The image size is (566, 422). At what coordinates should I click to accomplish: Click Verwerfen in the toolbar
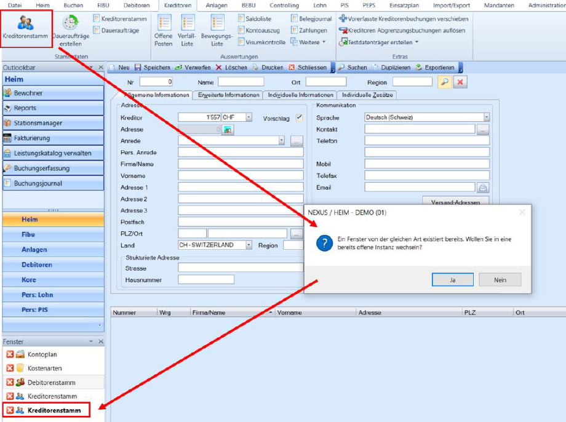(193, 68)
